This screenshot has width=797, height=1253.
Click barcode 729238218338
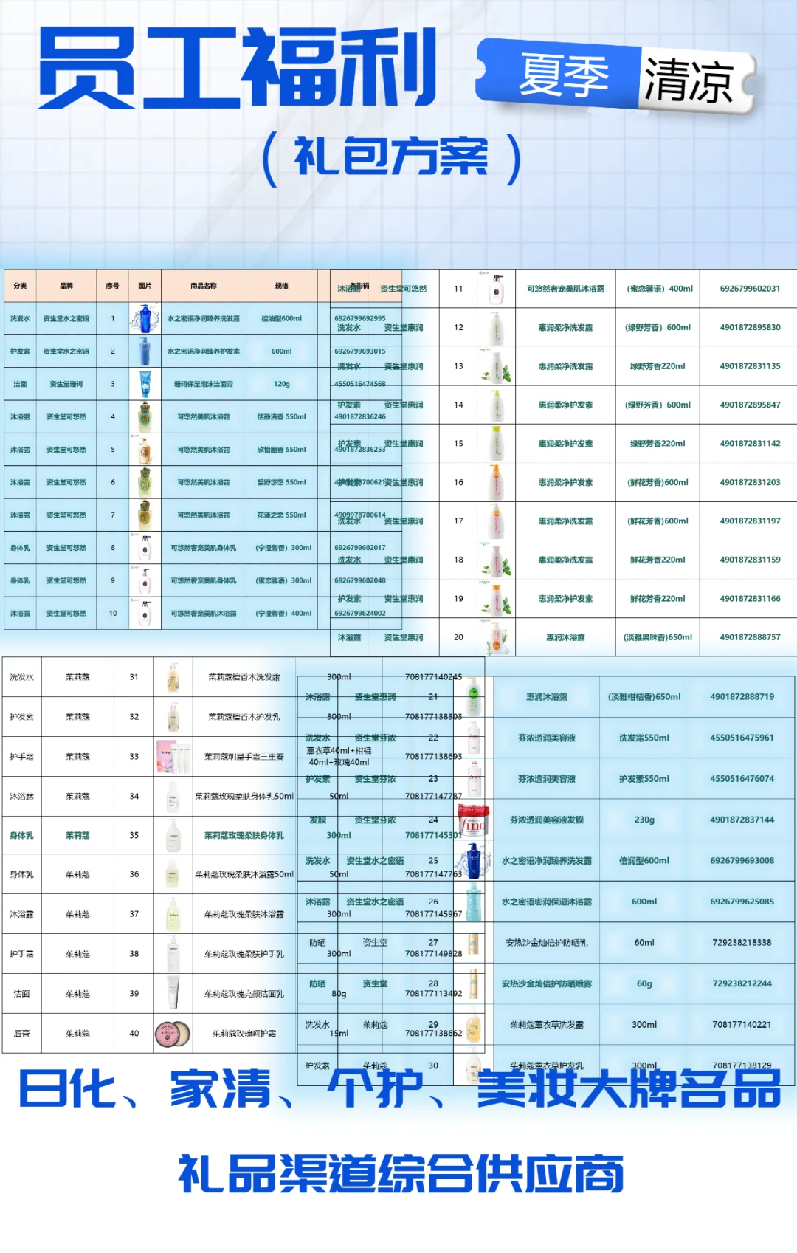(742, 943)
